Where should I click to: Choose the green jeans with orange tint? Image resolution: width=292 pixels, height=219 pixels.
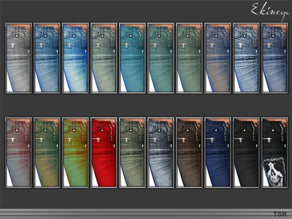(76, 152)
